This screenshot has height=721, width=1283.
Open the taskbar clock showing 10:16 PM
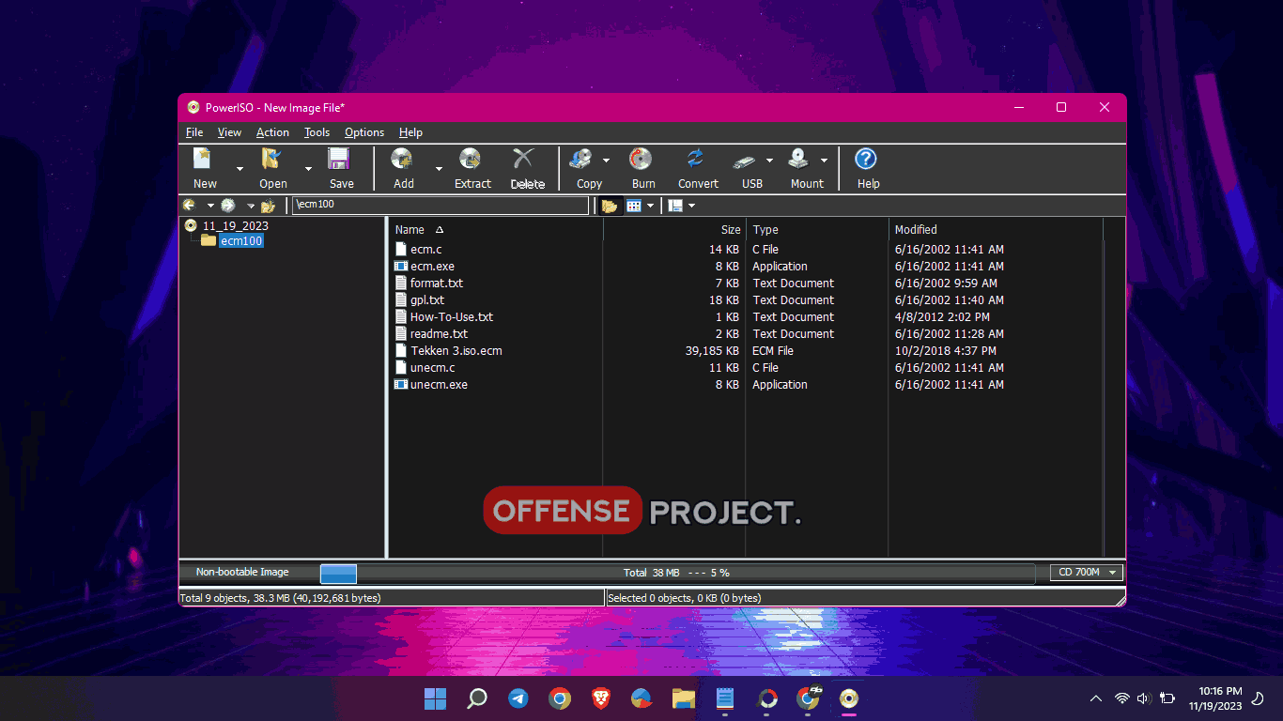pos(1215,698)
